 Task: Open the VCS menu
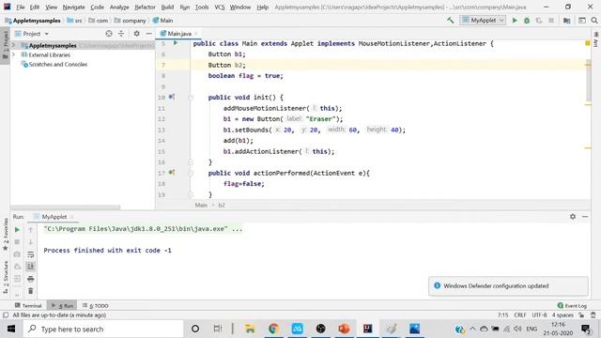tap(219, 7)
